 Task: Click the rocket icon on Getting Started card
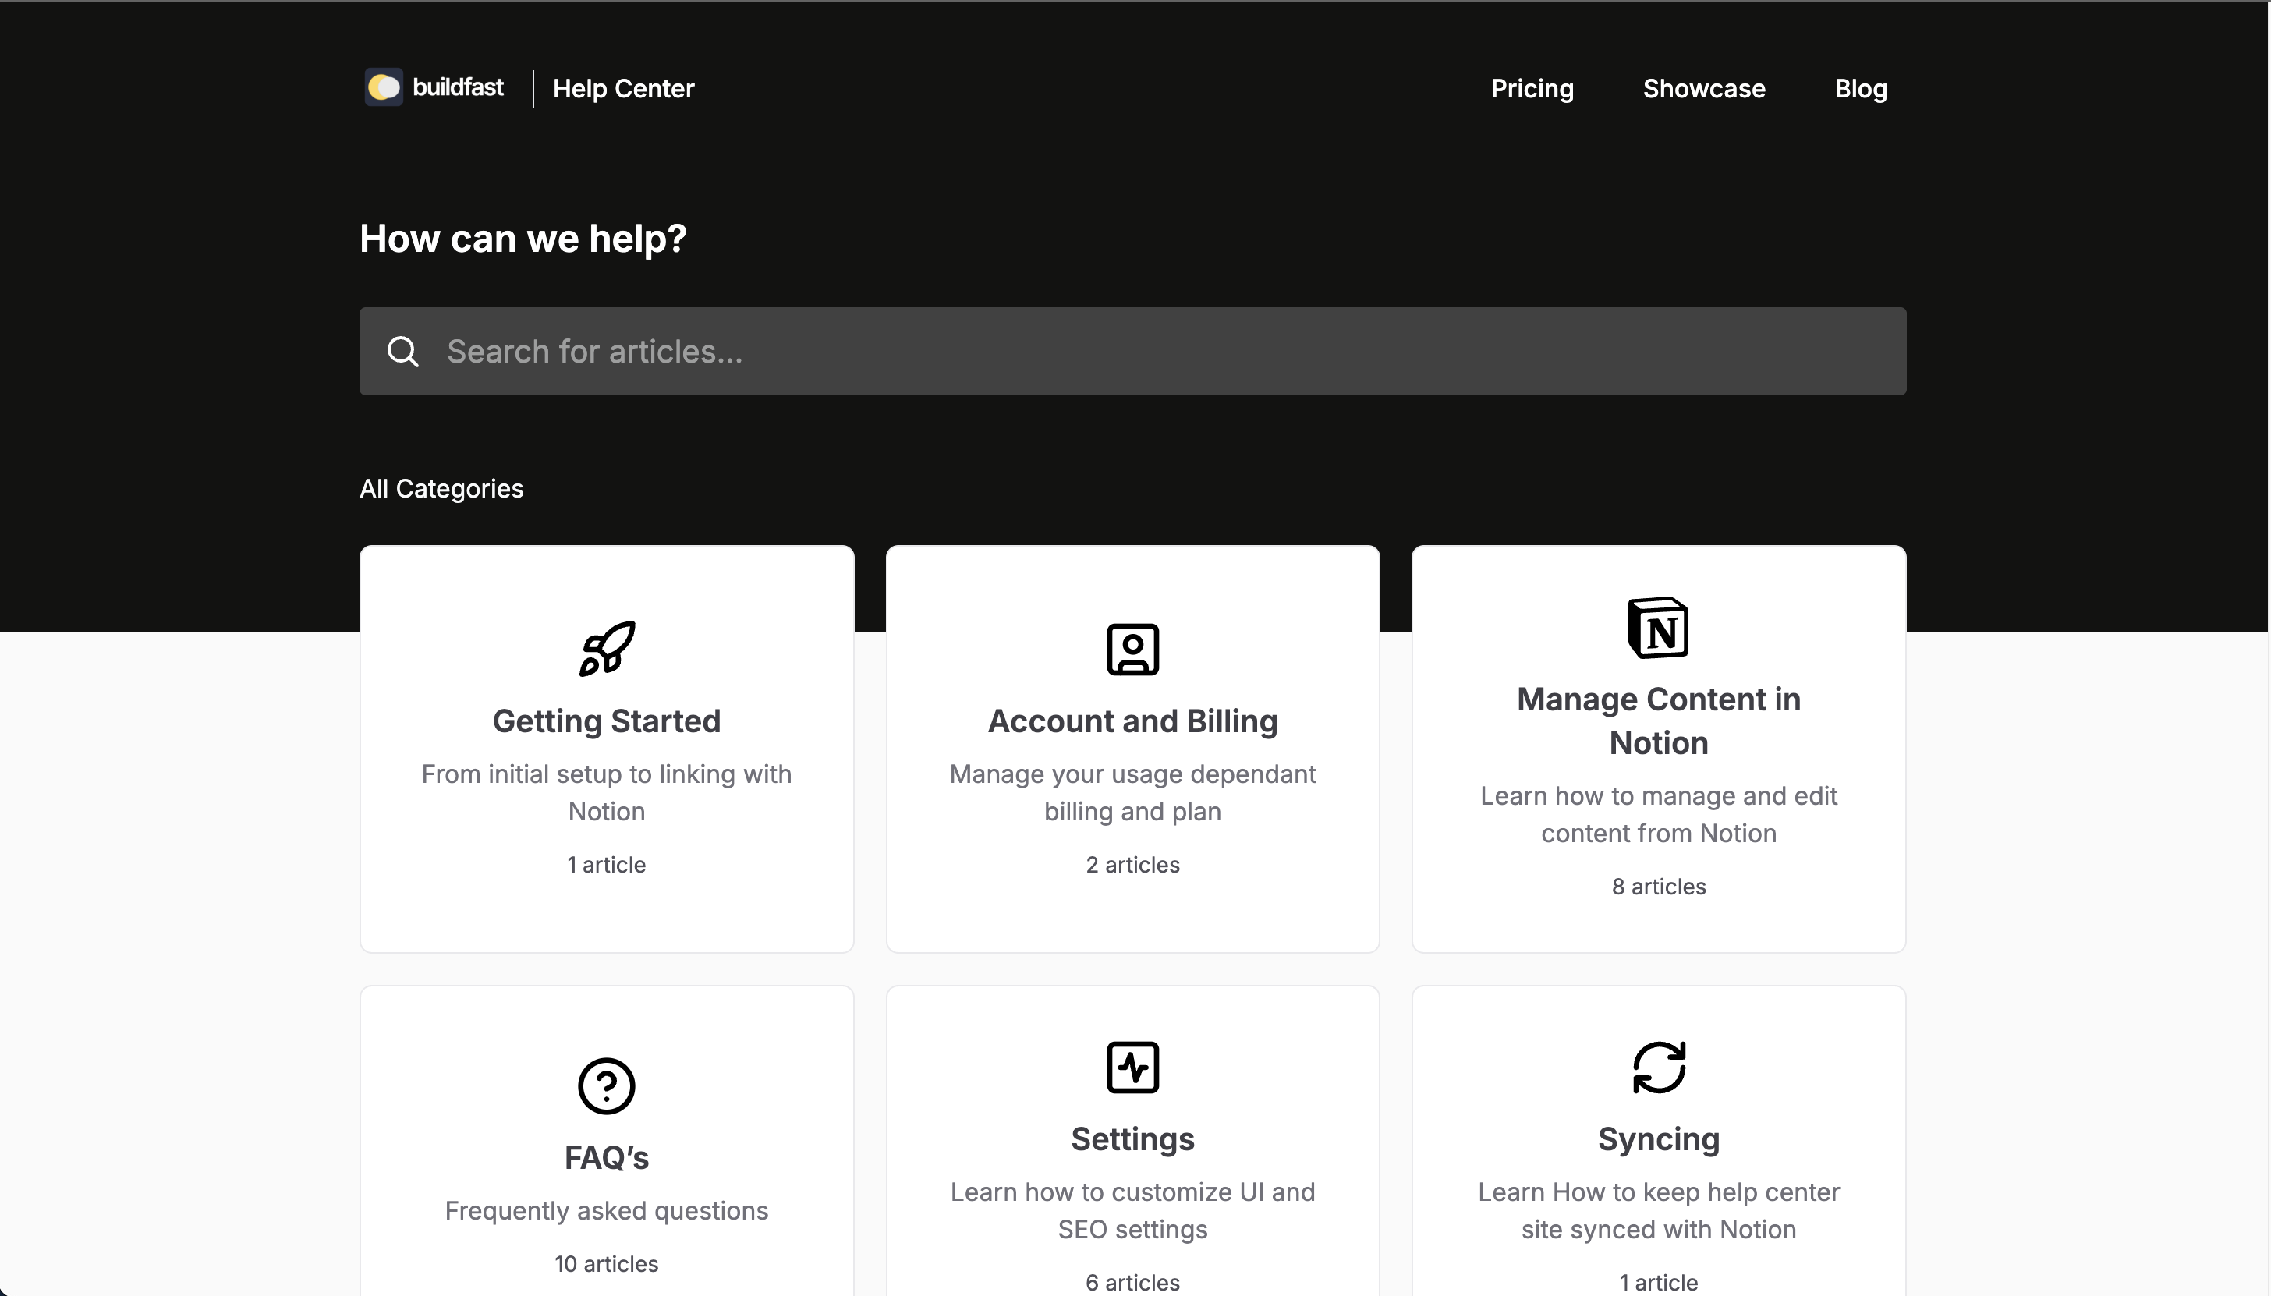coord(605,647)
